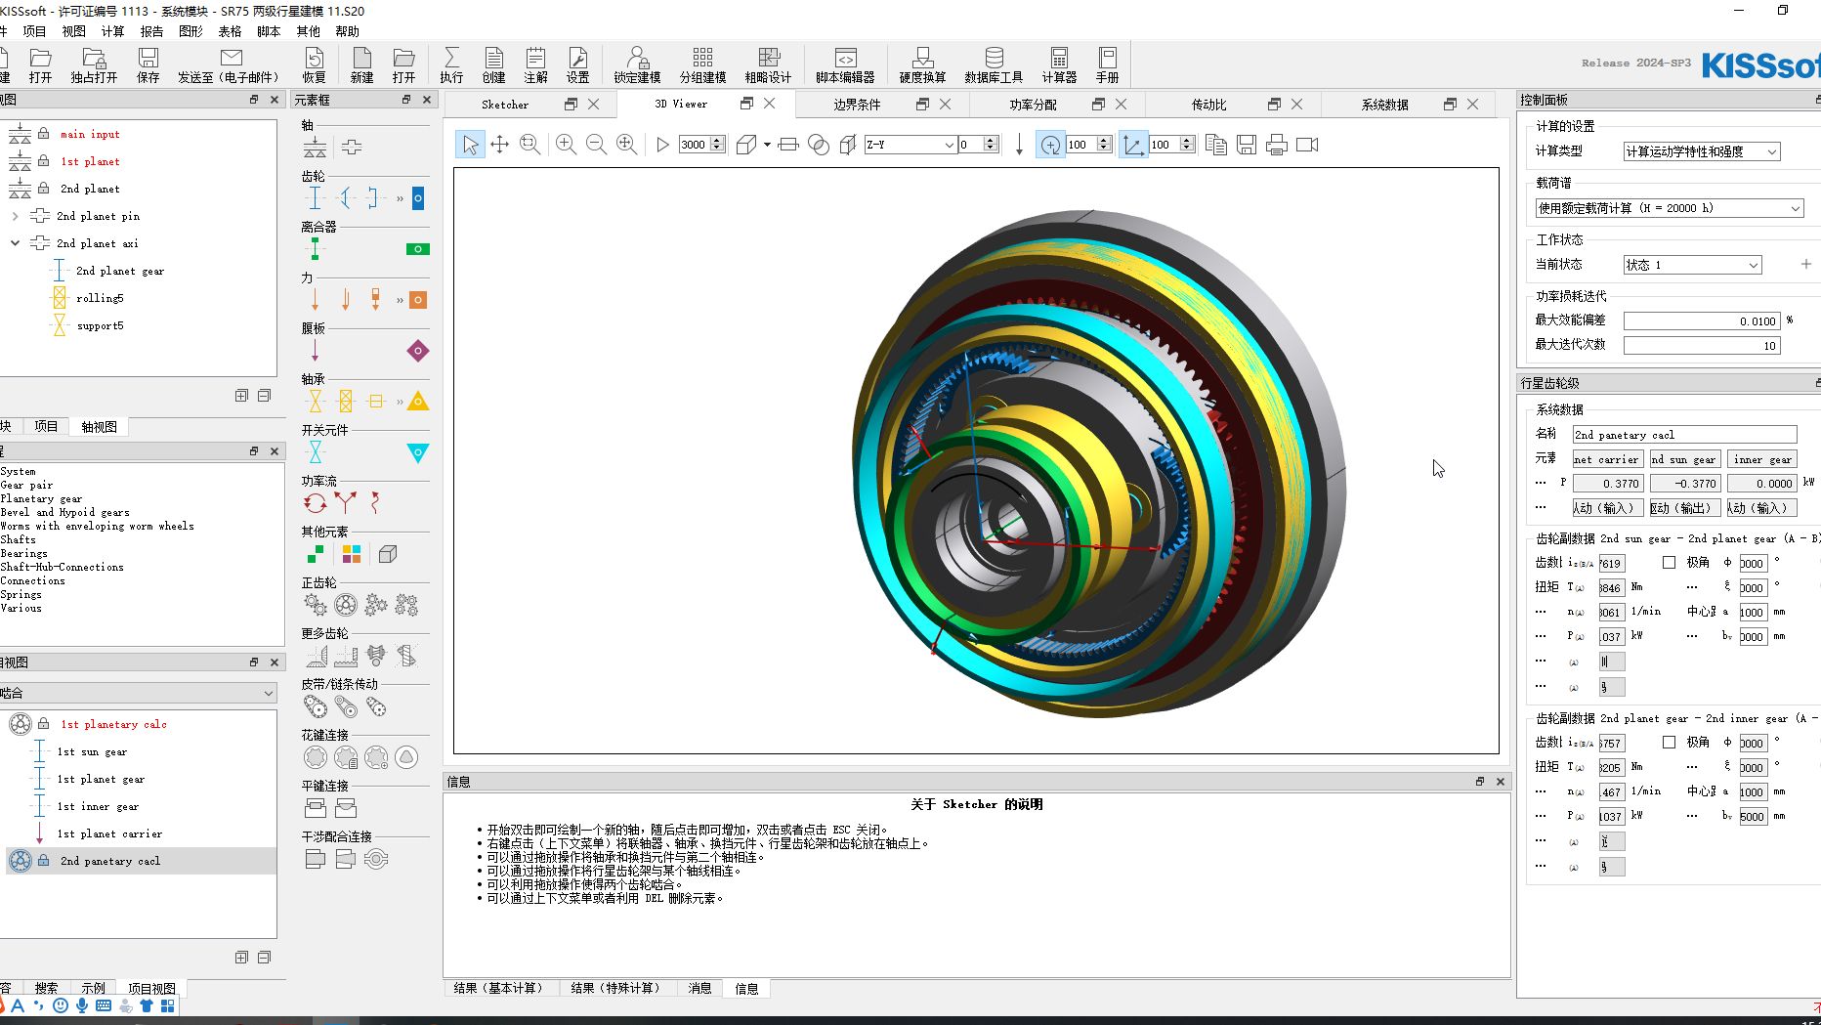Screen dimensions: 1821x1025
Task: Click the video camera record icon in 3D Viewer
Action: click(x=1307, y=145)
